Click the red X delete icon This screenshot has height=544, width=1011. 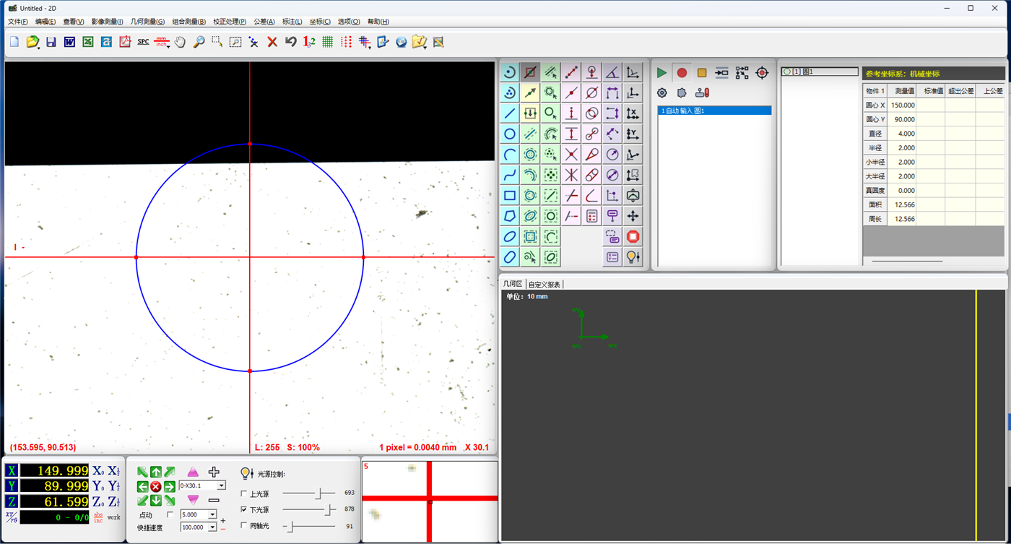tap(272, 42)
